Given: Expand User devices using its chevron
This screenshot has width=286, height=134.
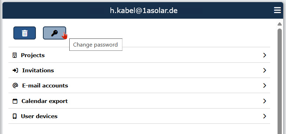Looking at the screenshot, I should tap(265, 116).
